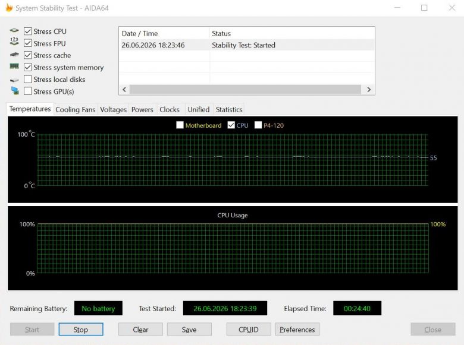Maximize the System Stability Test window
This screenshot has height=345, width=464.
(424, 8)
